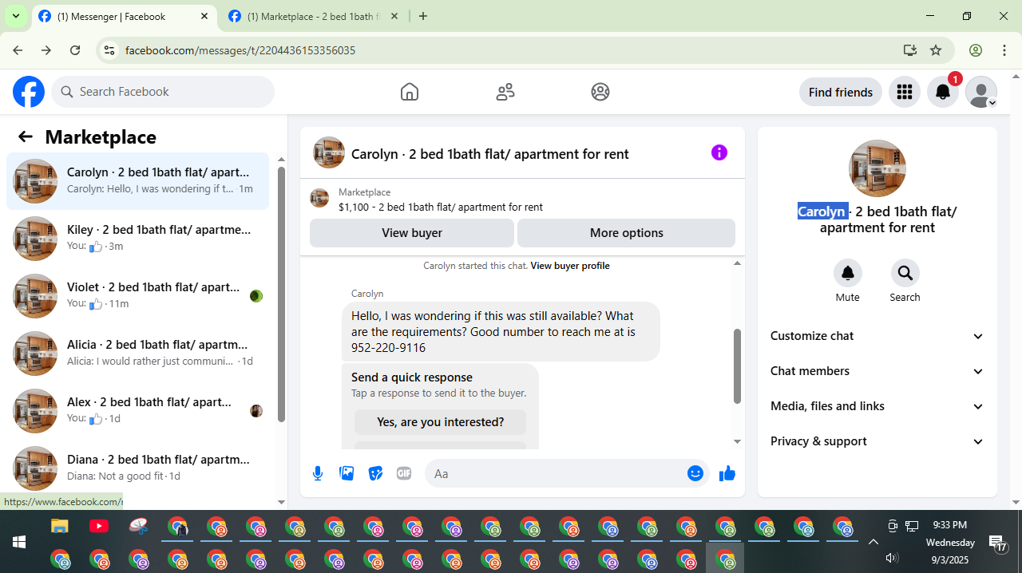Screen dimensions: 1022x573
Task: Click the More options button
Action: point(626,233)
